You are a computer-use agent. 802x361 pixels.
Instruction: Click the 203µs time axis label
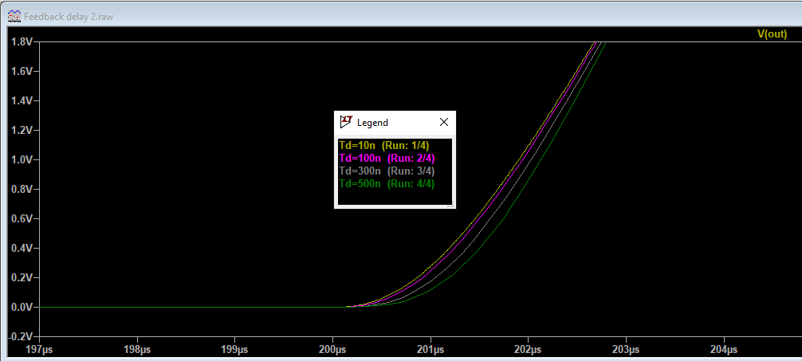626,350
